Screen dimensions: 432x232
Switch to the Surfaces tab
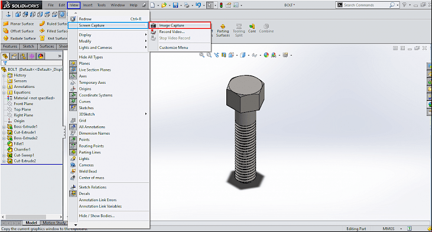[47, 47]
